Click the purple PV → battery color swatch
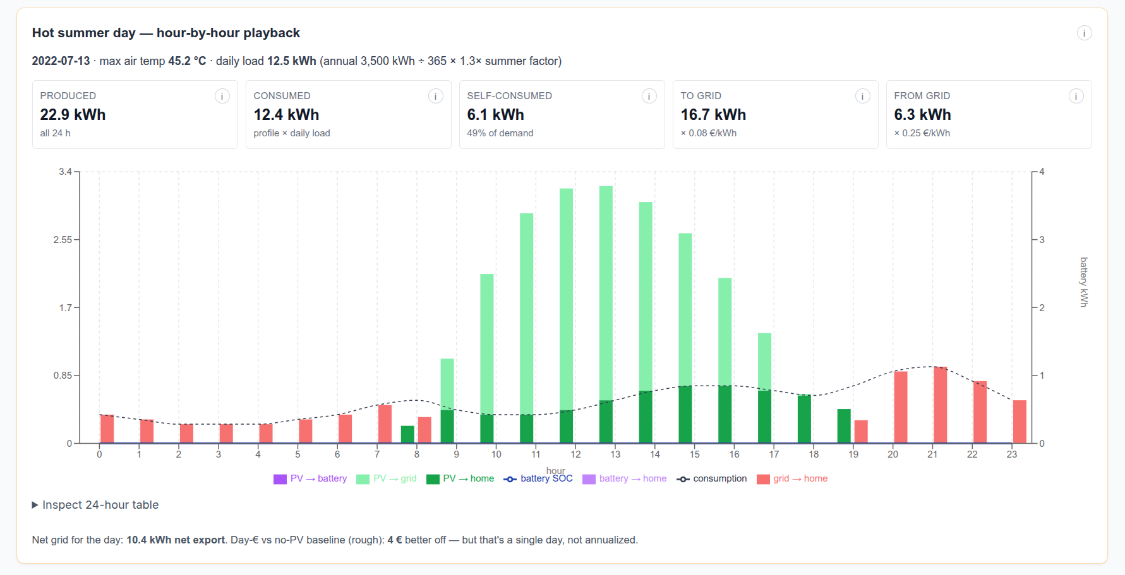The height and width of the screenshot is (575, 1125). (x=280, y=479)
